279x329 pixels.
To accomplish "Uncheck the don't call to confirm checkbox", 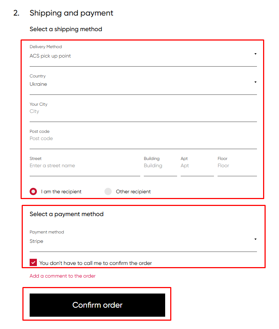I will coord(33,263).
